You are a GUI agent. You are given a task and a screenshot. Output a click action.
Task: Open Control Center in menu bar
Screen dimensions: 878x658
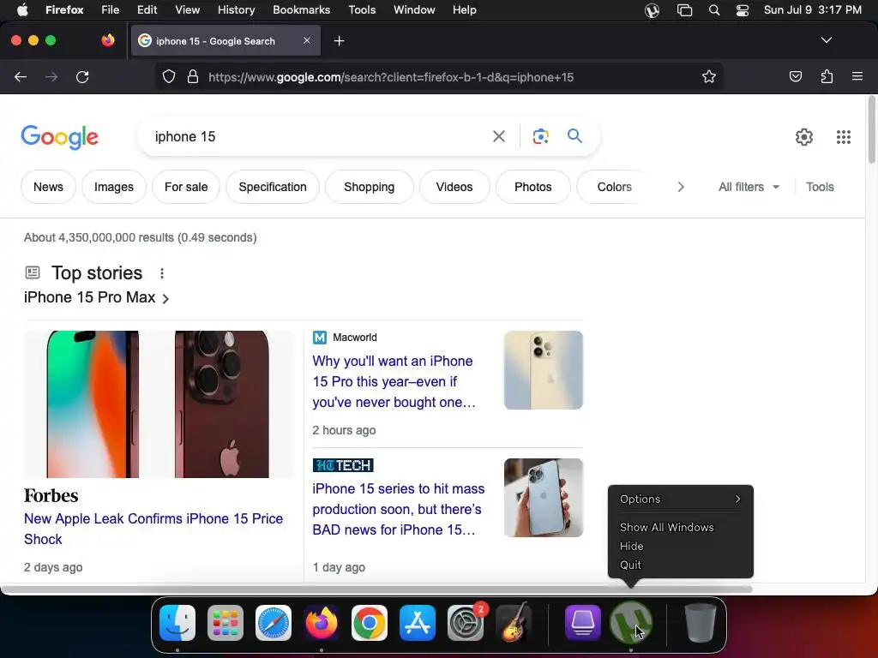click(x=743, y=10)
